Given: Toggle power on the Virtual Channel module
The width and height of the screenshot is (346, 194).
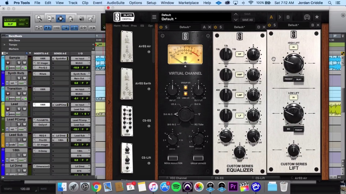Looking at the screenshot, I should click(161, 27).
